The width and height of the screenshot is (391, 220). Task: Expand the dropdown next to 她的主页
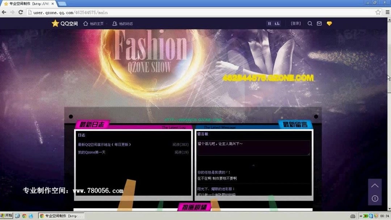pos(107,23)
